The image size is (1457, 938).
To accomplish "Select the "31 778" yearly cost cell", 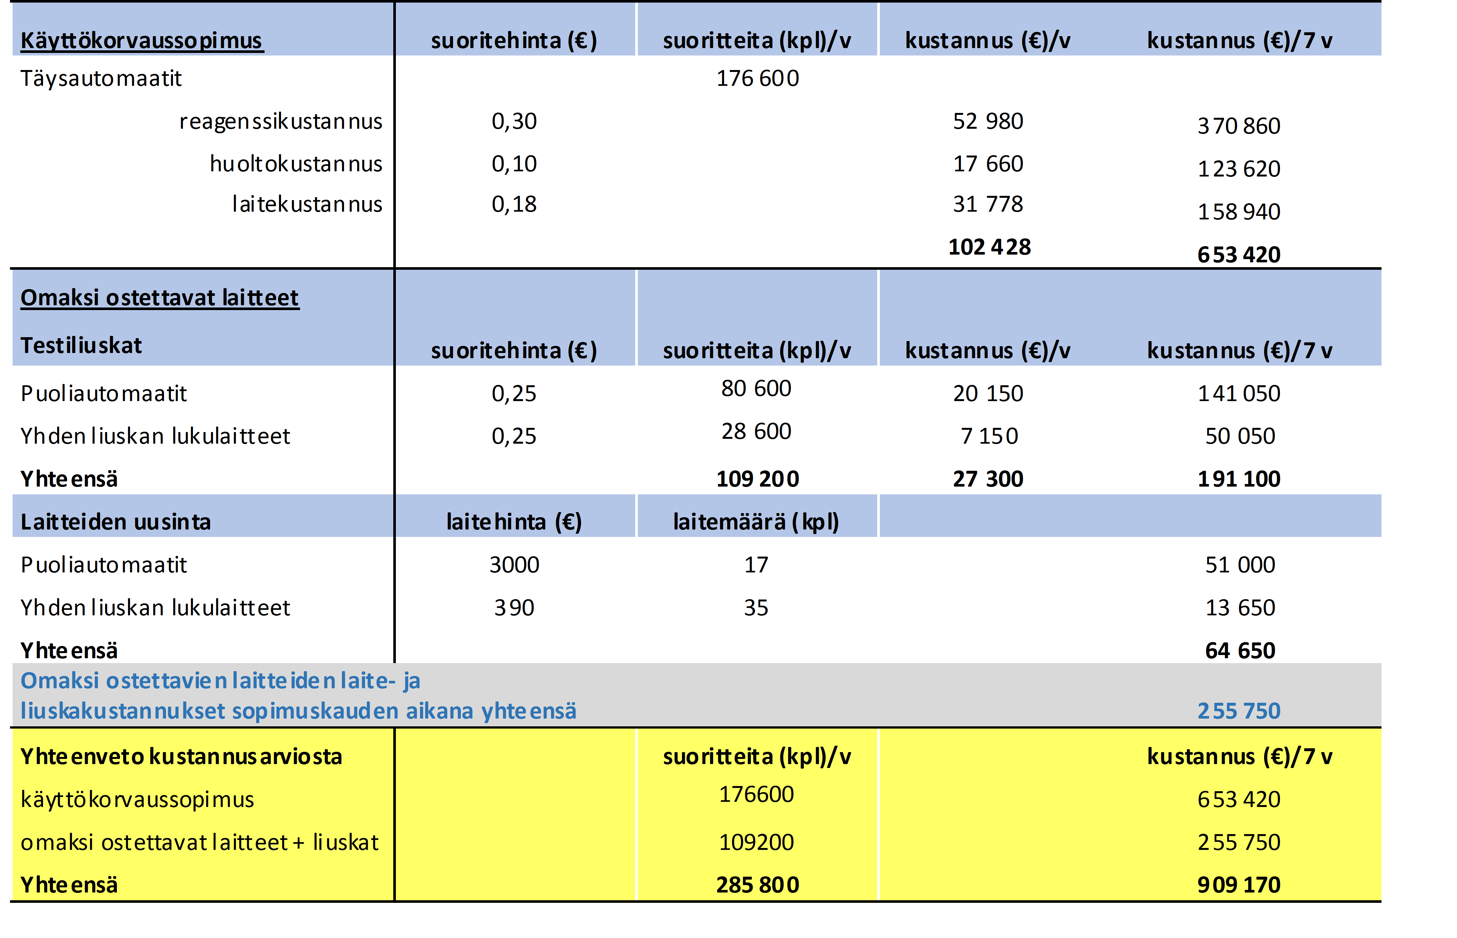I will click(x=988, y=204).
